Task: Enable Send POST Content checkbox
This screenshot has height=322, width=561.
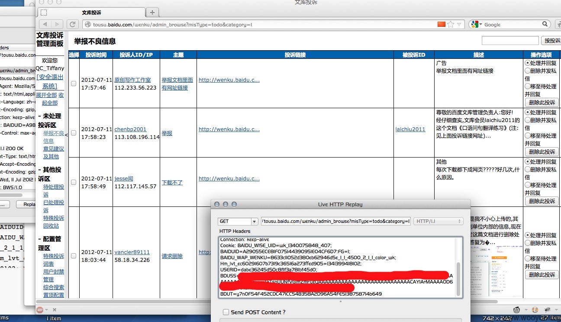Action: 226,312
